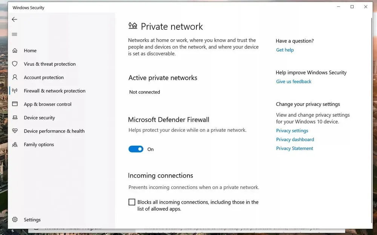Click the Home house icon in sidebar
This screenshot has height=235, width=377.
click(x=15, y=50)
